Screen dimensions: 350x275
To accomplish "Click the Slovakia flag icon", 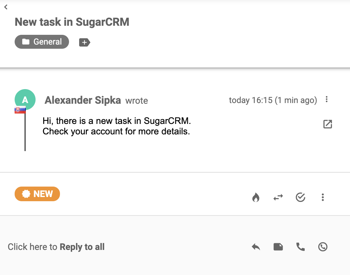I will coord(19,110).
